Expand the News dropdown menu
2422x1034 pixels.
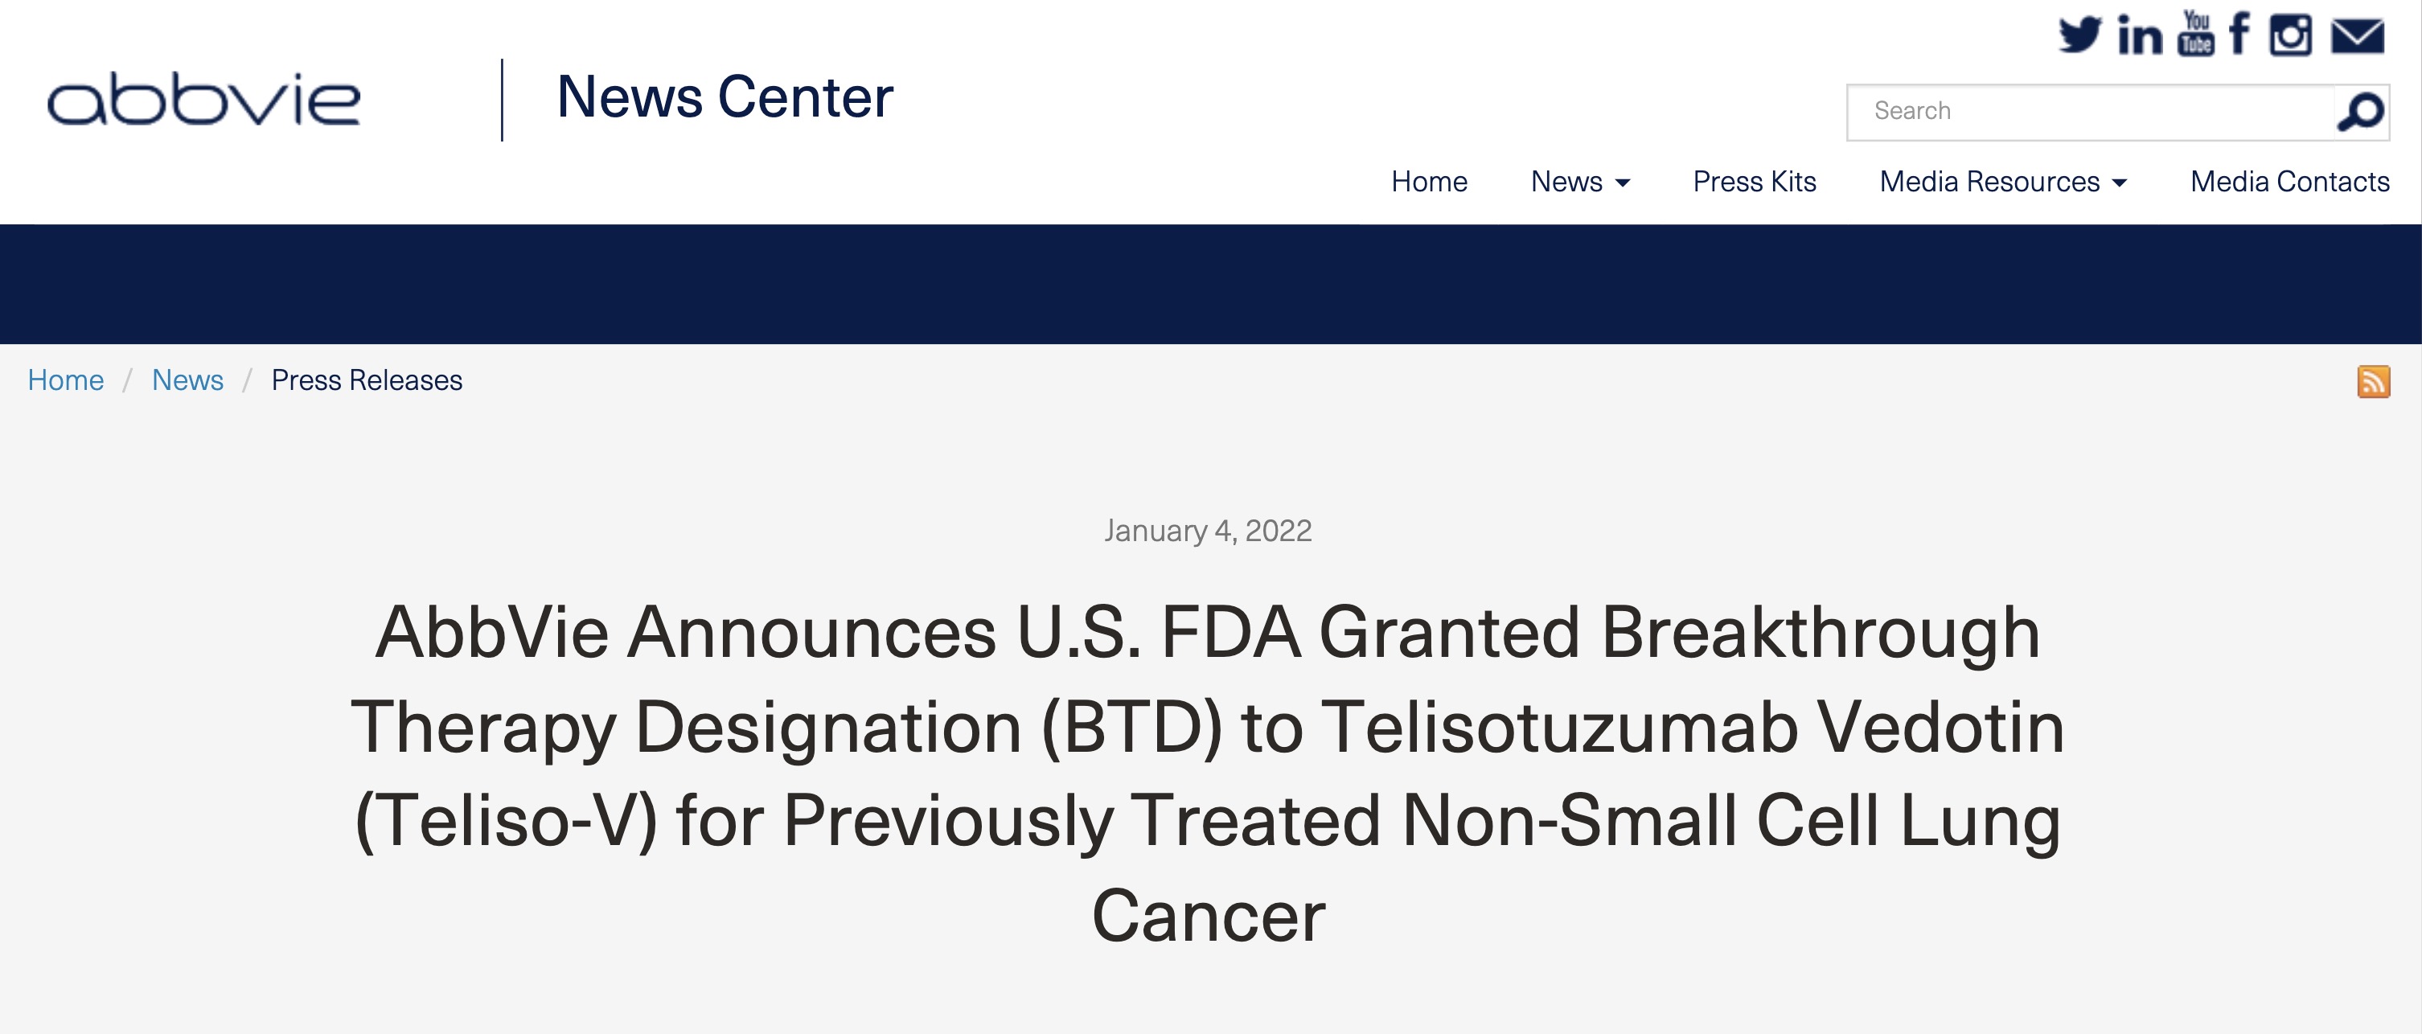[1567, 182]
